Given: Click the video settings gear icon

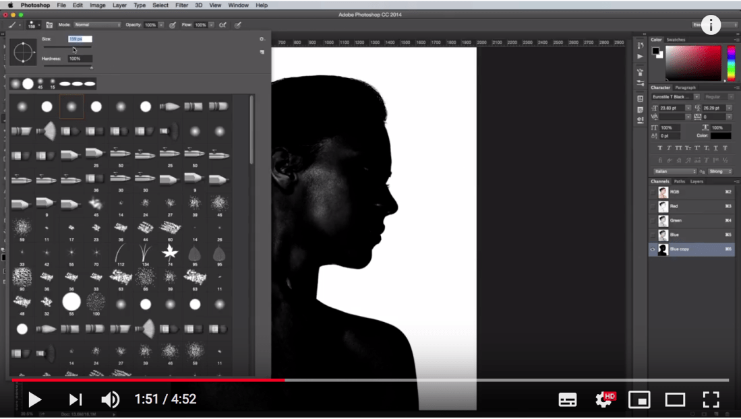Looking at the screenshot, I should tap(603, 399).
